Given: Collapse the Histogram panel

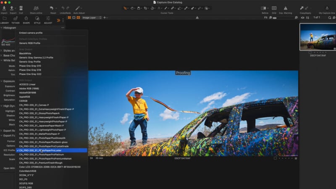Looking at the screenshot, I should point(2,28).
